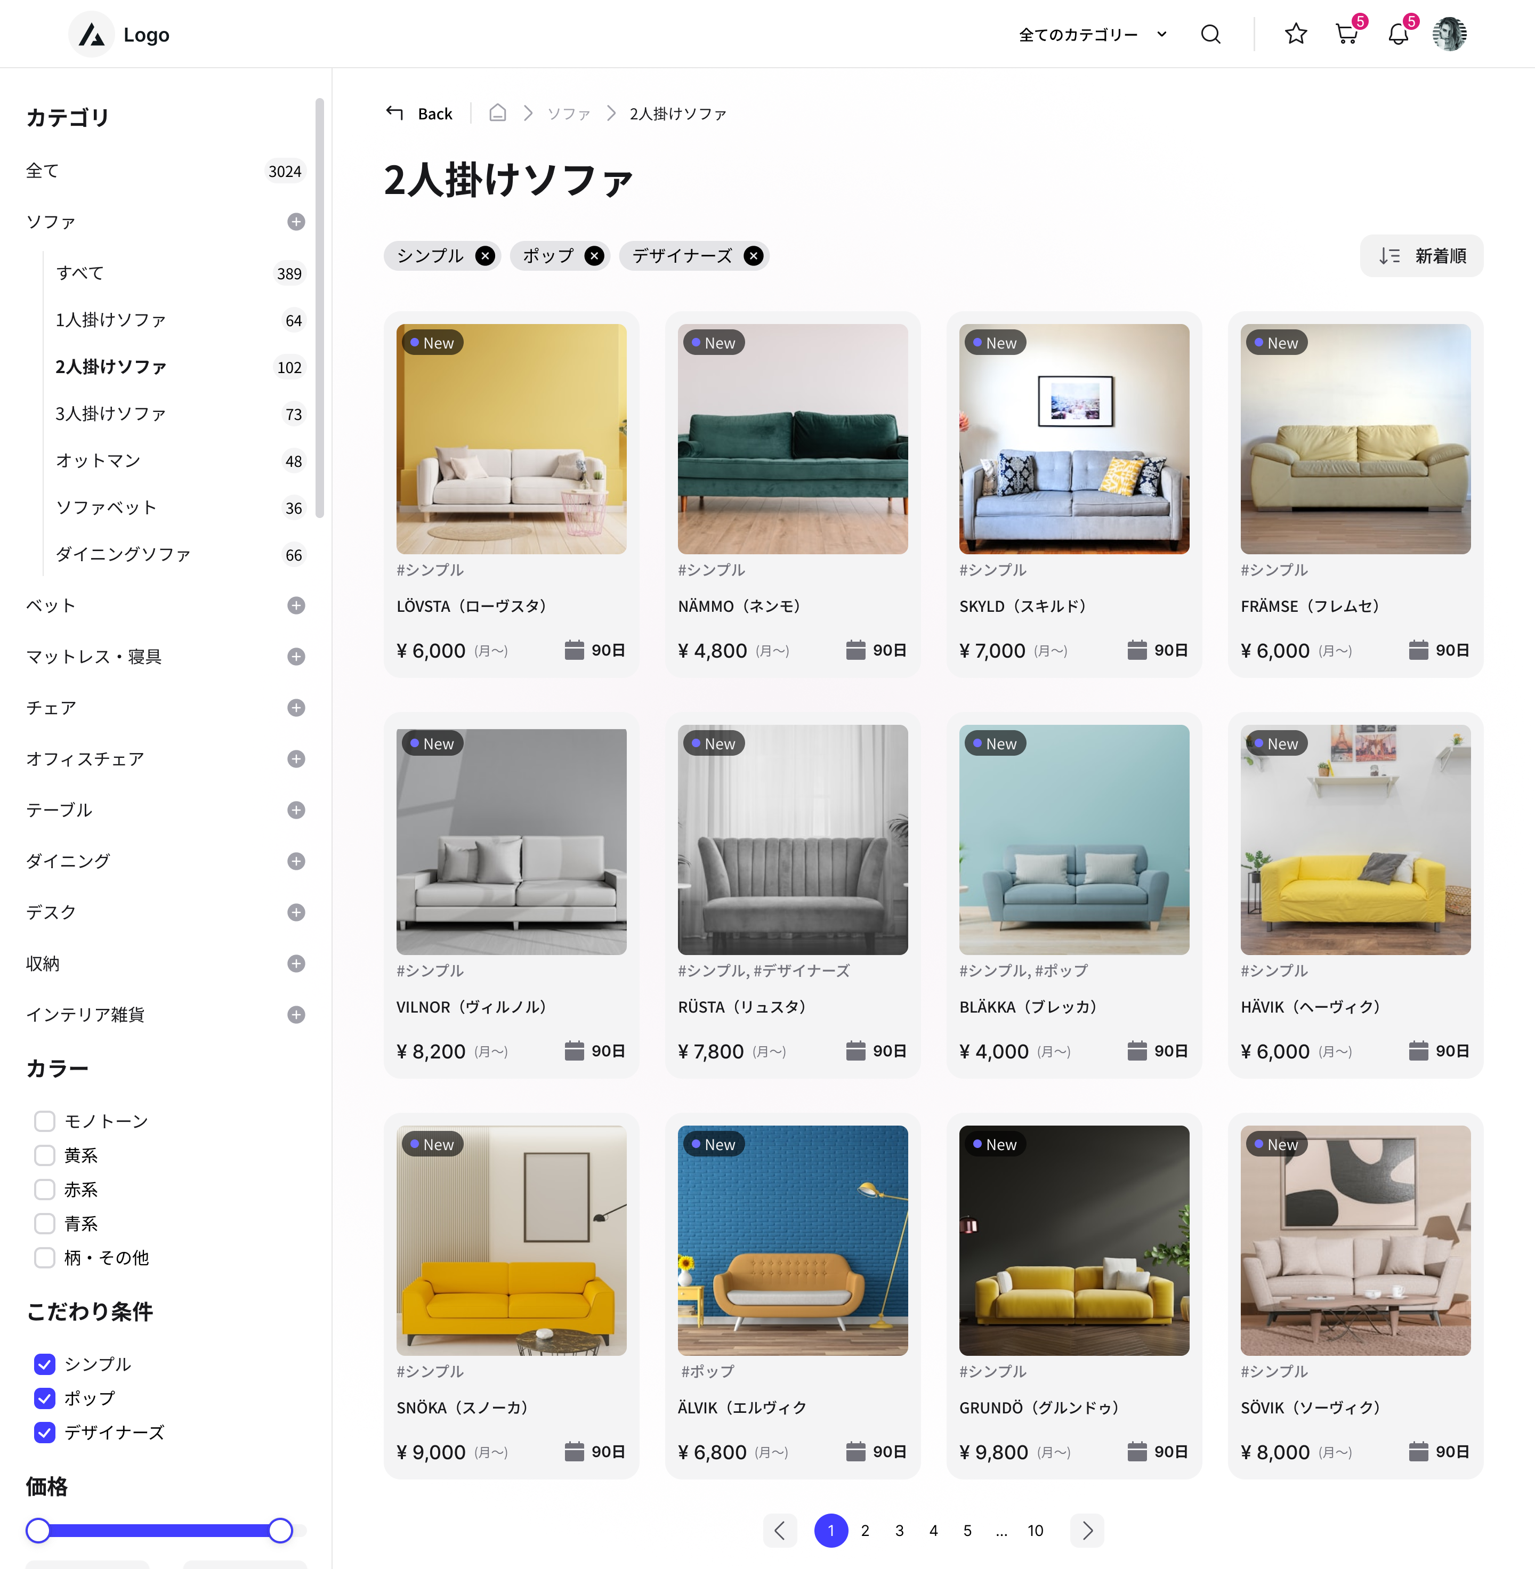
Task: Click calendar icon on SÖVIK card
Action: tap(1418, 1451)
